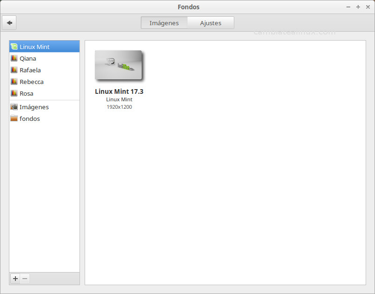Pick the Linux Mint 17.3 wallpaper thumbnail
The image size is (375, 294).
pos(119,65)
